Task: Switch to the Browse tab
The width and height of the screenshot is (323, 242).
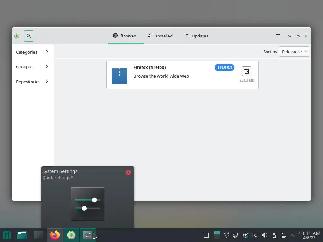Action: pos(125,36)
